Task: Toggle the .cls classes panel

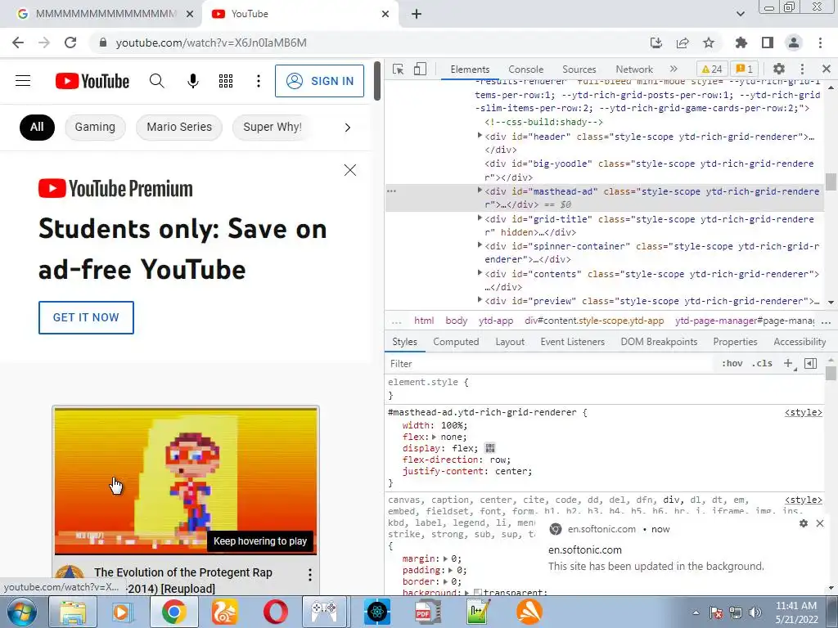Action: coord(762,364)
